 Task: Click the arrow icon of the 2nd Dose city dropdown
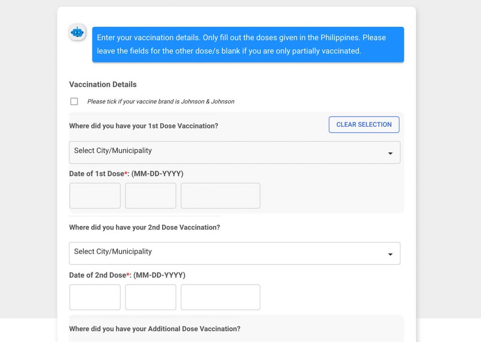pos(390,254)
